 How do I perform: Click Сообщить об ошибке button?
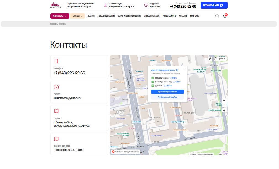point(167,97)
